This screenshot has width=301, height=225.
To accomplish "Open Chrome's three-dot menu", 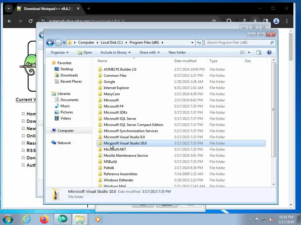I will tap(287, 21).
